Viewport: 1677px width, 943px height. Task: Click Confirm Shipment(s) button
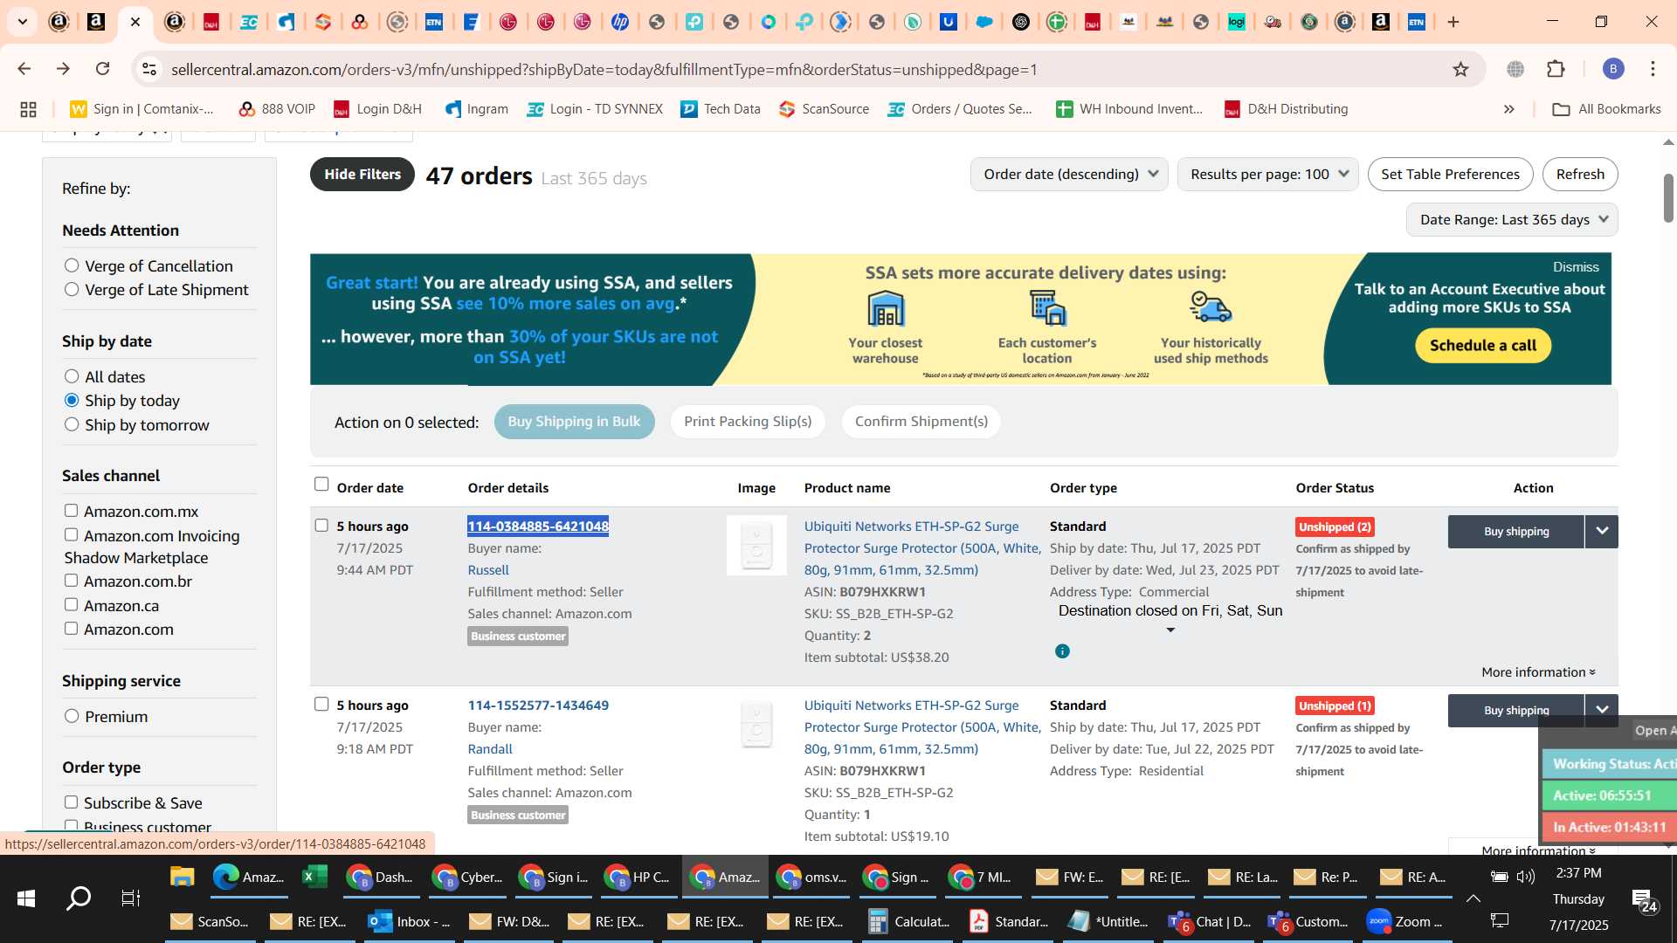point(921,422)
